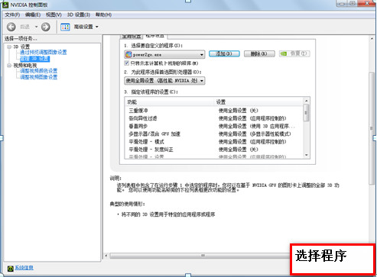Select the 平滑处理 - 模式 feature row

tap(214, 142)
